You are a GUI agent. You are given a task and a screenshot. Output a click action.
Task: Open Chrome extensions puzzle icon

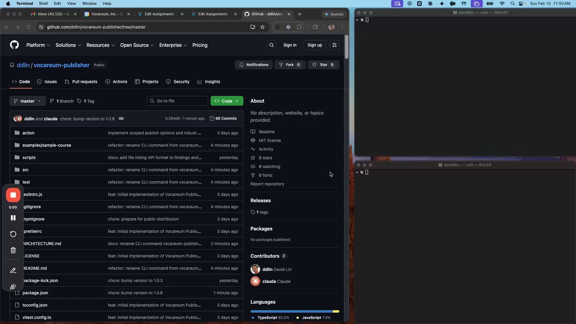tap(299, 27)
